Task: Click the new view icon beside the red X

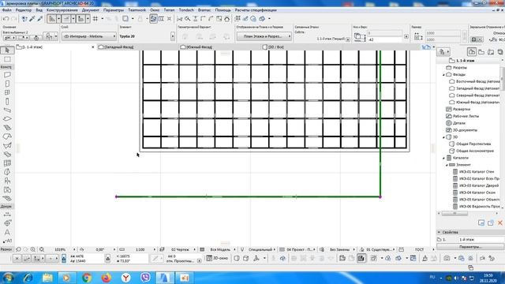Action: click(491, 222)
